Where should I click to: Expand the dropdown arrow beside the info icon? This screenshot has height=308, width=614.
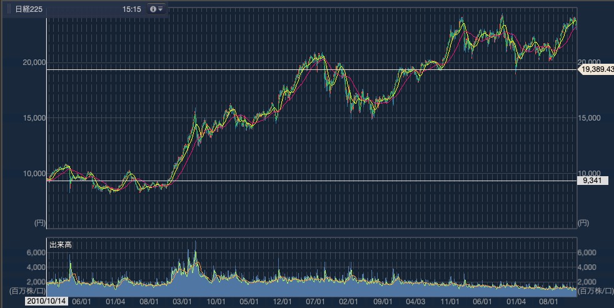click(161, 9)
